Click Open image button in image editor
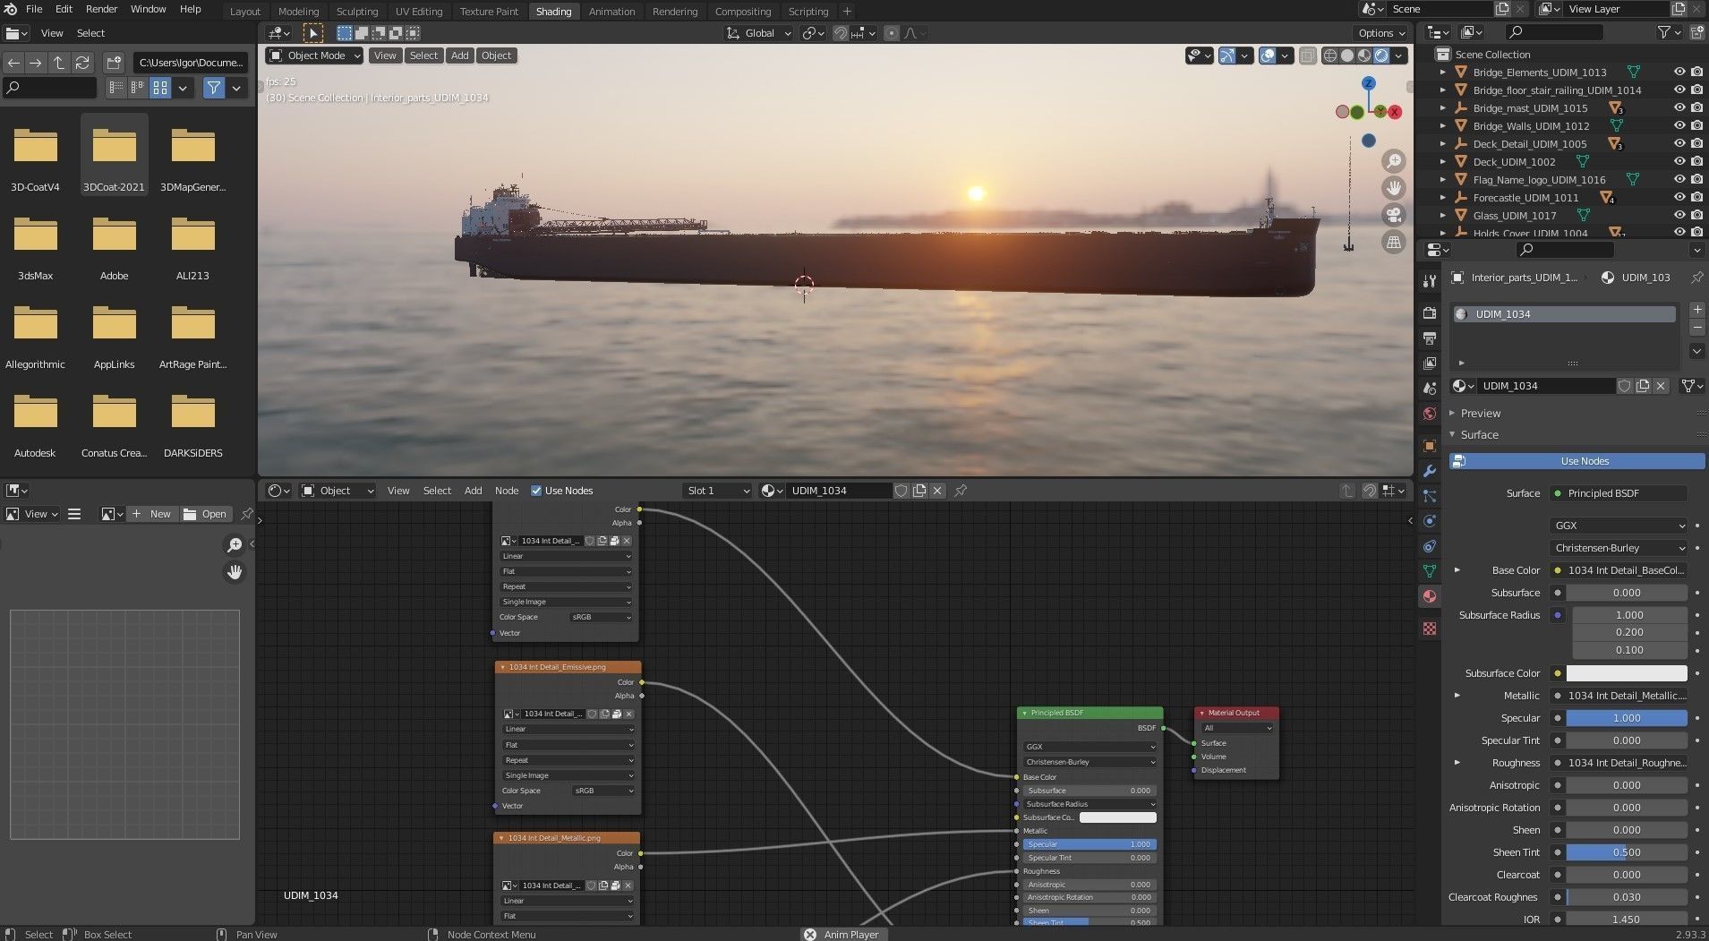This screenshot has width=1709, height=941. 205,514
